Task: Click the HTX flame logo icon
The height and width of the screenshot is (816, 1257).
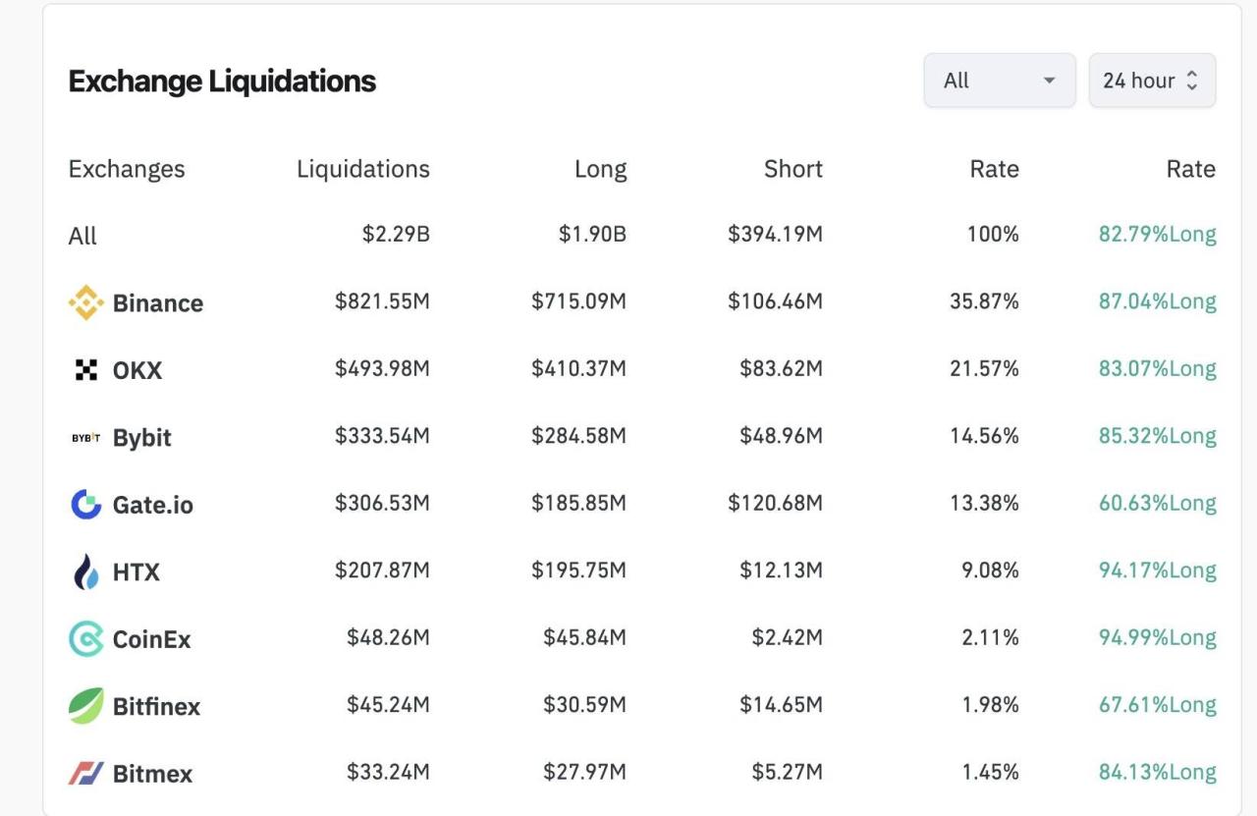Action: 85,571
